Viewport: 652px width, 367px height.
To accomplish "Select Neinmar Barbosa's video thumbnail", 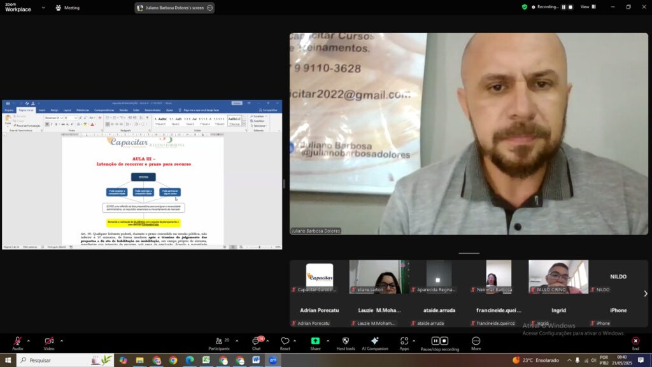I will click(x=499, y=277).
